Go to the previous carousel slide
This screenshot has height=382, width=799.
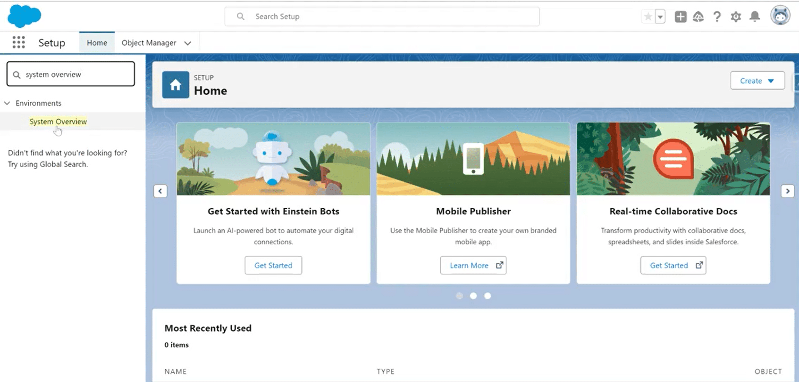point(160,191)
